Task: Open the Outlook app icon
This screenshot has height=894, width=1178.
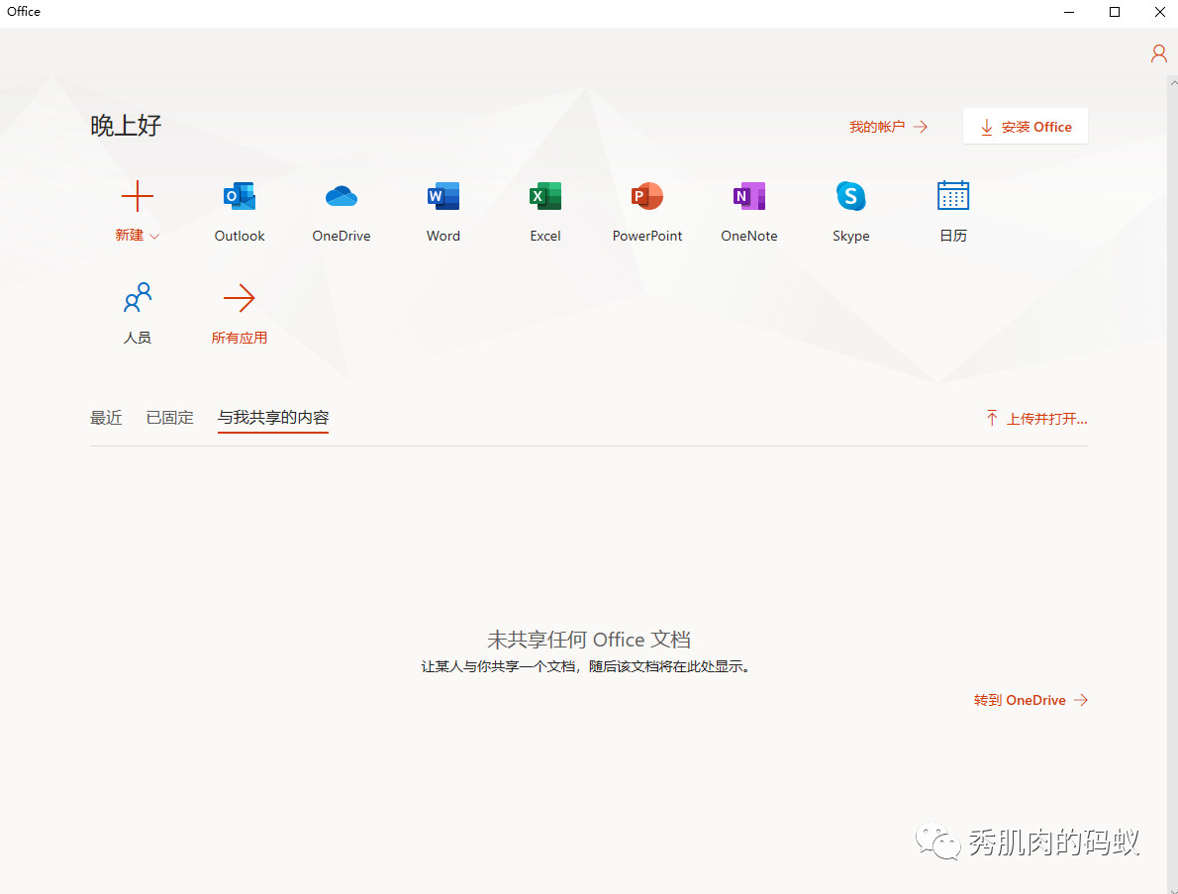Action: [x=240, y=197]
